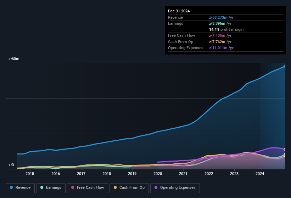Click the Dec 31 2024 tooltip date
Viewport: 291px width, 198px height.
(179, 11)
